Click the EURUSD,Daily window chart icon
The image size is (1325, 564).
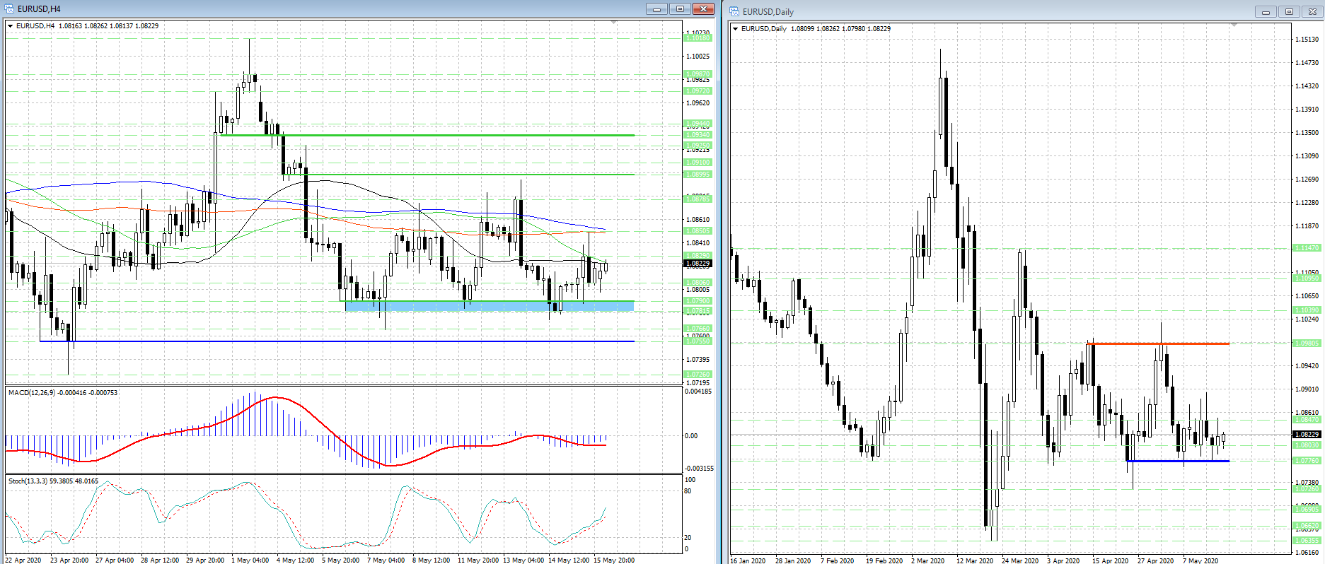click(x=734, y=12)
